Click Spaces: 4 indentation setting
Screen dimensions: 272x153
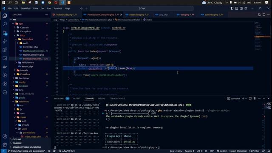(190, 151)
